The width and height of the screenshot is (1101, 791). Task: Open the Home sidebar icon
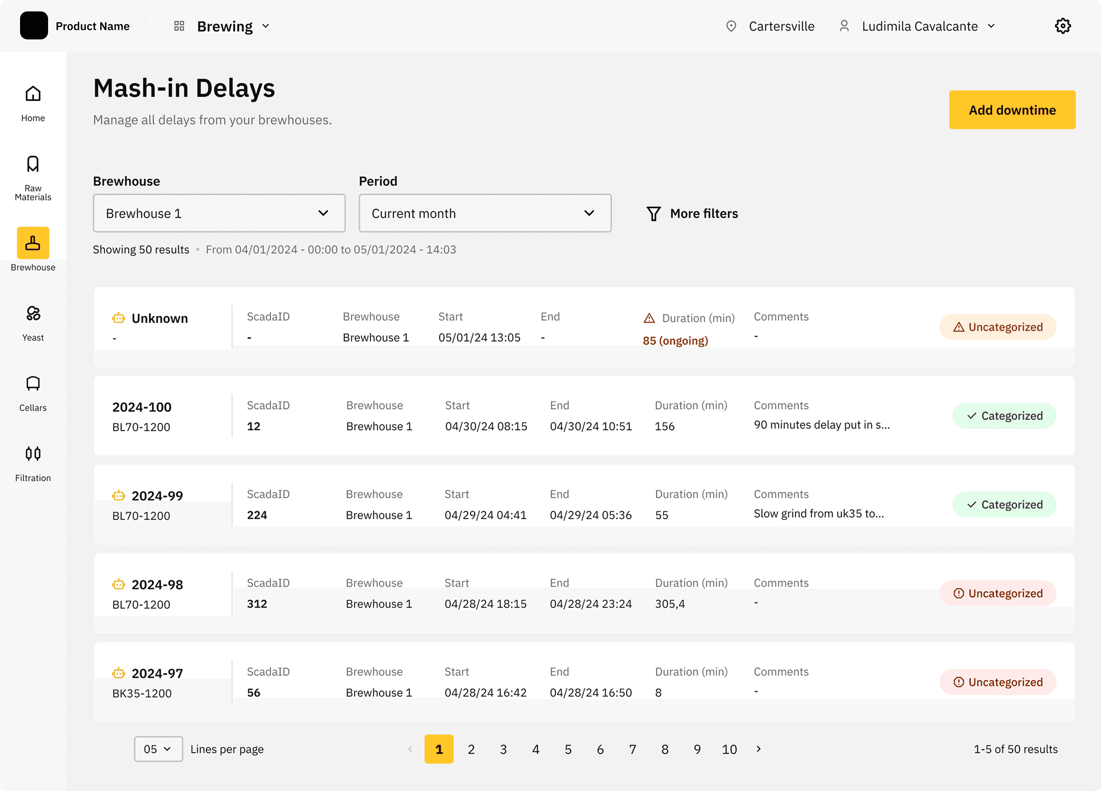[x=33, y=94]
